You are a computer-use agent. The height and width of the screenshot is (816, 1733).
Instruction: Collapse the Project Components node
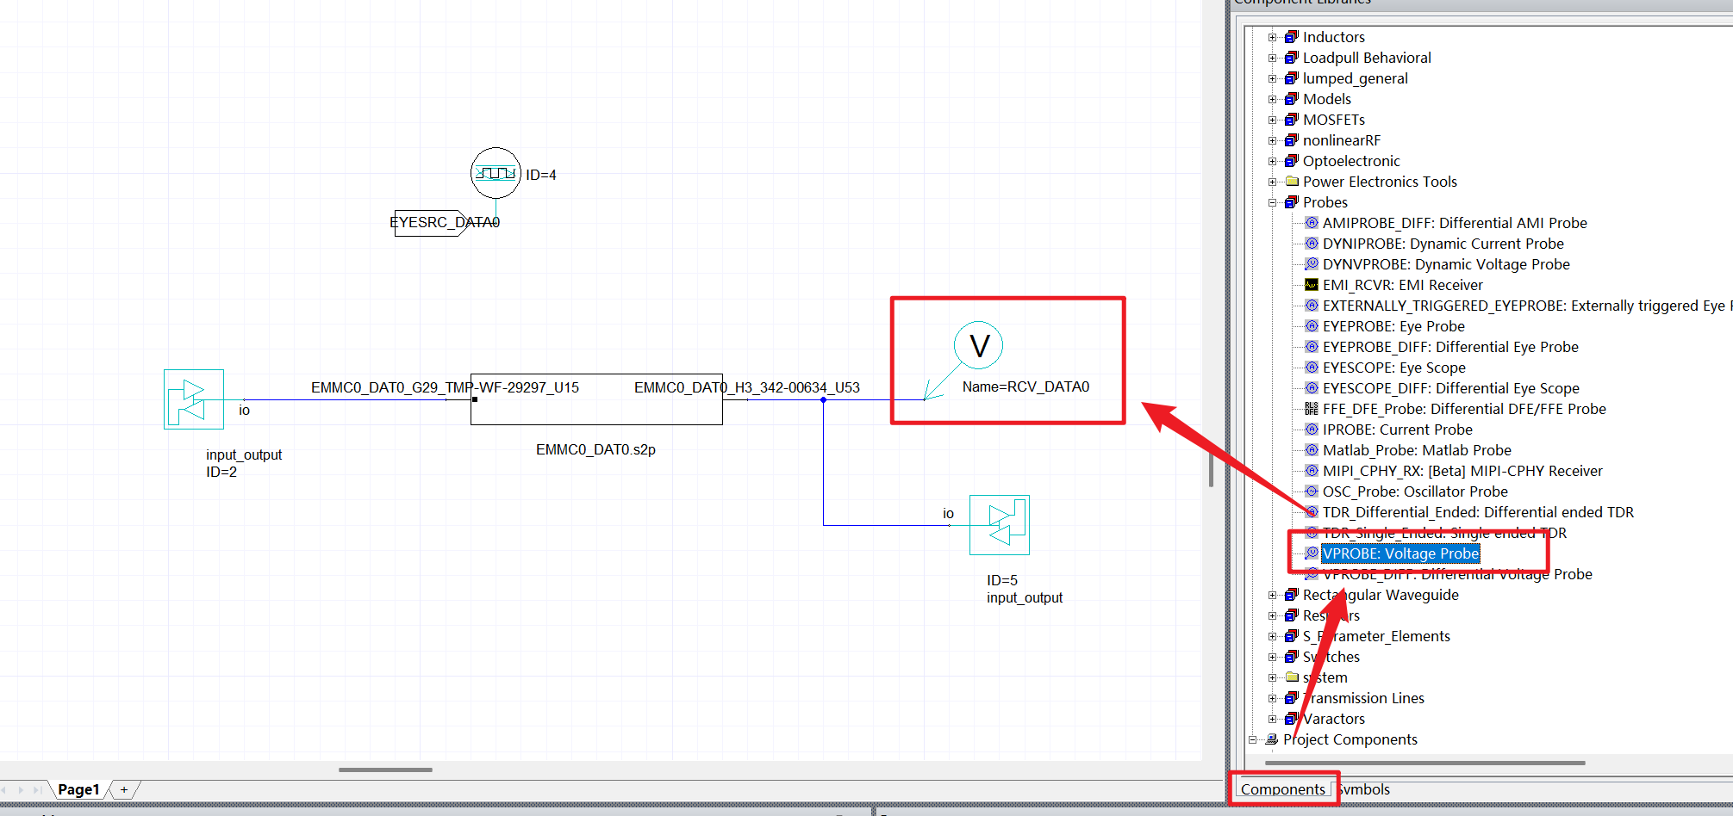tap(1252, 739)
